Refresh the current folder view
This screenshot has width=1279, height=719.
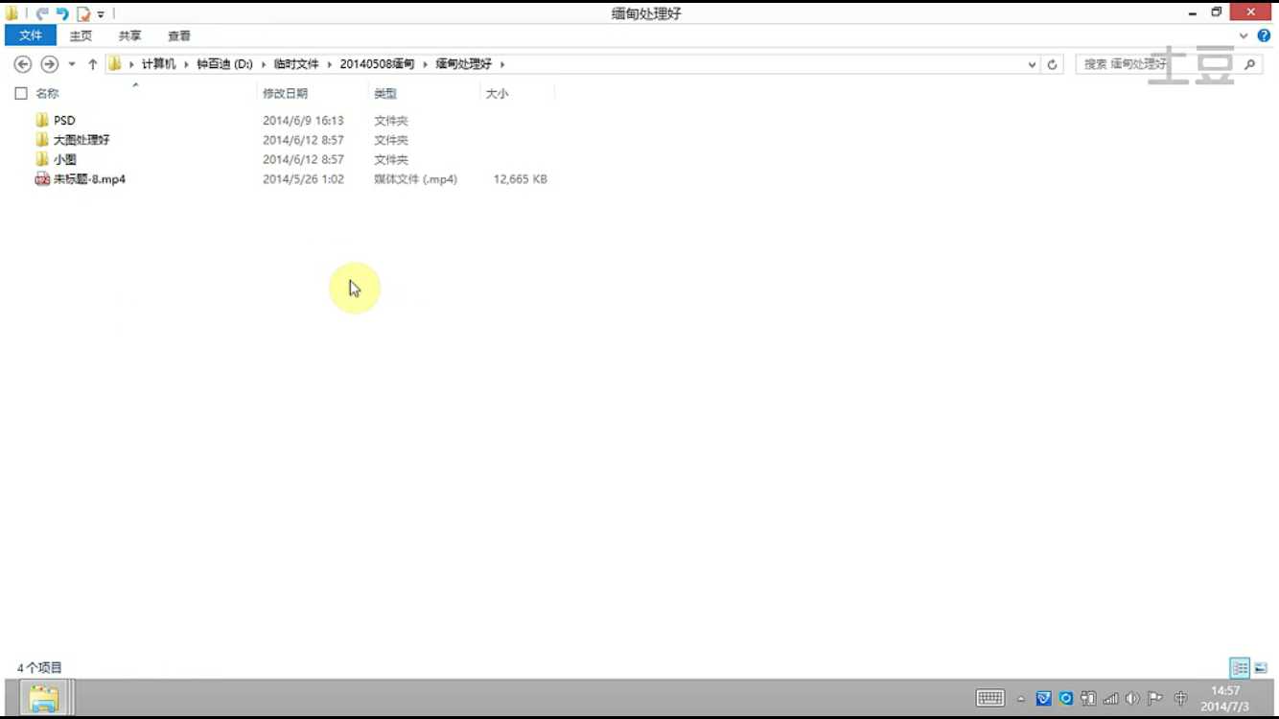pos(1052,64)
